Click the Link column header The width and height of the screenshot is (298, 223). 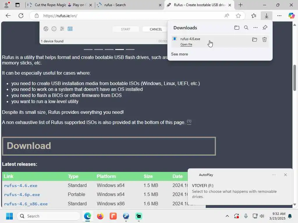[8, 176]
